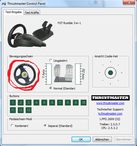Click the FGT Rumble 3-in-1 label
137x146 pixels.
(69, 23)
